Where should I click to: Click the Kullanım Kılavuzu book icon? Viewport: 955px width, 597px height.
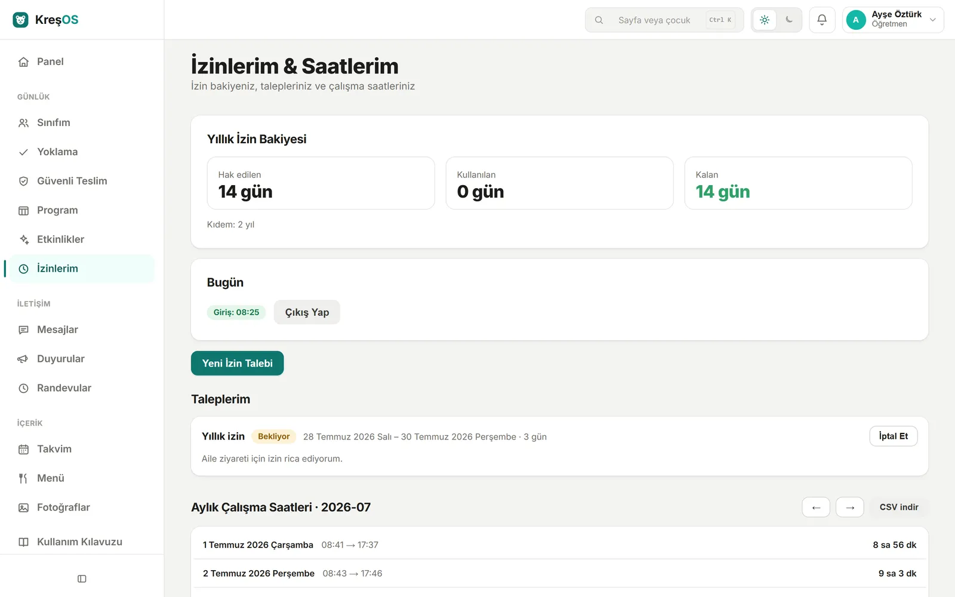[x=23, y=542]
